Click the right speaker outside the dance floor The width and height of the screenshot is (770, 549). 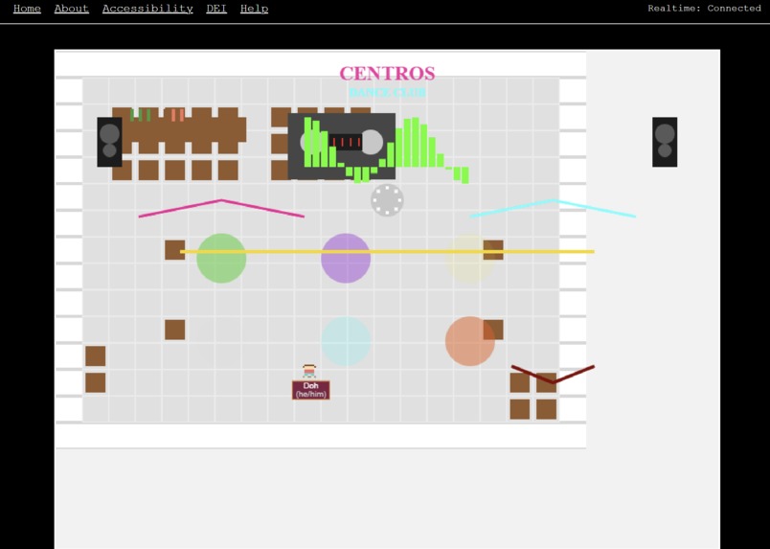click(665, 142)
